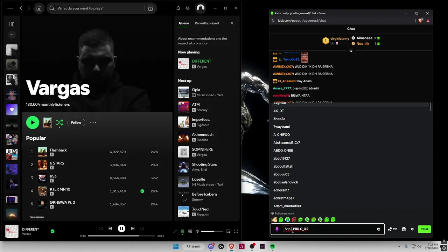
Task: Open more options for Vargas artist
Action: click(x=93, y=122)
